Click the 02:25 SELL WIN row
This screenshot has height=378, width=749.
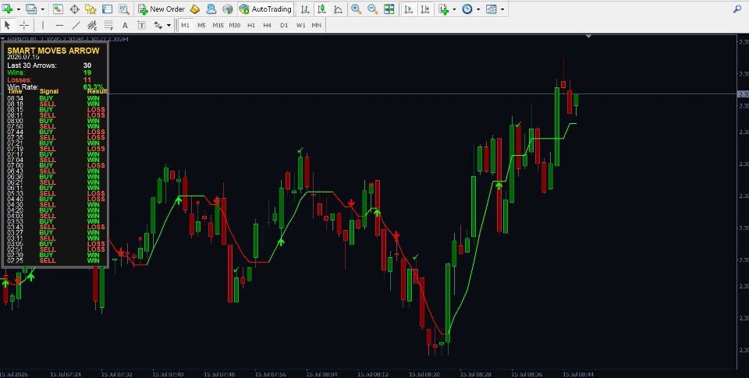coord(54,260)
